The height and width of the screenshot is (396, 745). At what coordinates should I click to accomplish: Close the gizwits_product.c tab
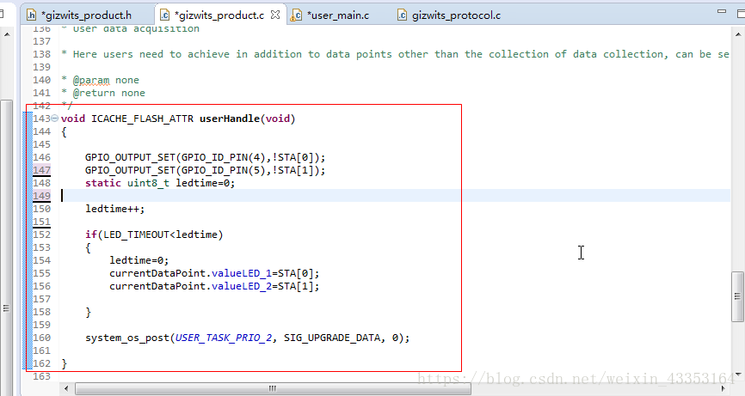point(275,15)
